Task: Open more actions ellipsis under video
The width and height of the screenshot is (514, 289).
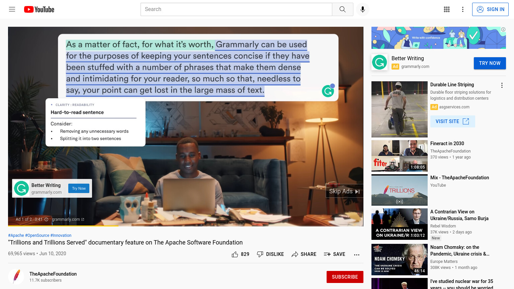Action: [x=357, y=255]
